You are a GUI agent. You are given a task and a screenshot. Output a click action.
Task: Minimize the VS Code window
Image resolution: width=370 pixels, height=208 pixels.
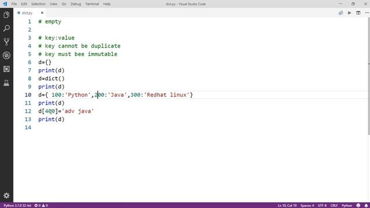pyautogui.click(x=341, y=4)
